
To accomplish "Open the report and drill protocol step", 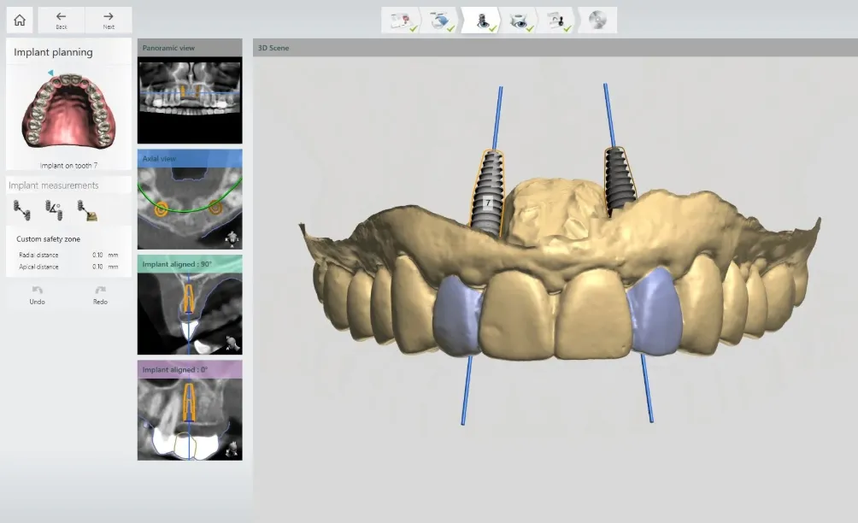I will tap(557, 21).
